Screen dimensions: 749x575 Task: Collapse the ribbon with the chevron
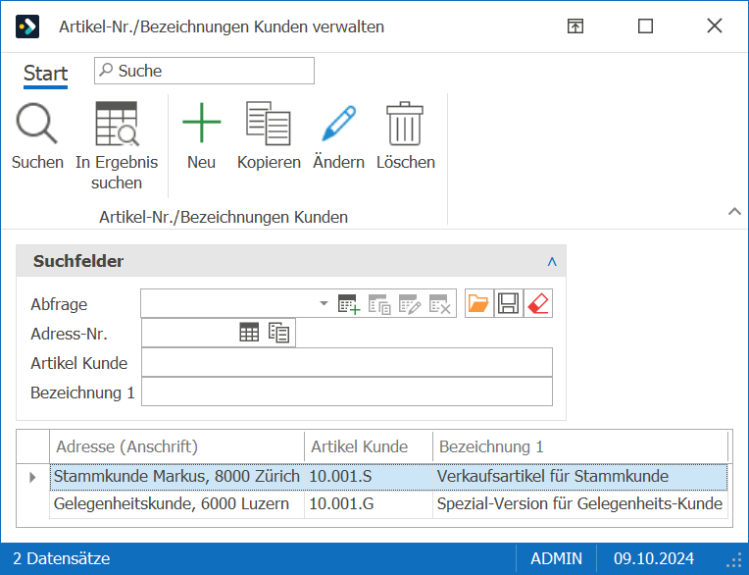734,211
